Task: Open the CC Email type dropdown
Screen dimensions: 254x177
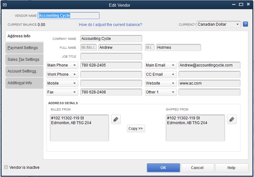Action: pyautogui.click(x=161, y=74)
